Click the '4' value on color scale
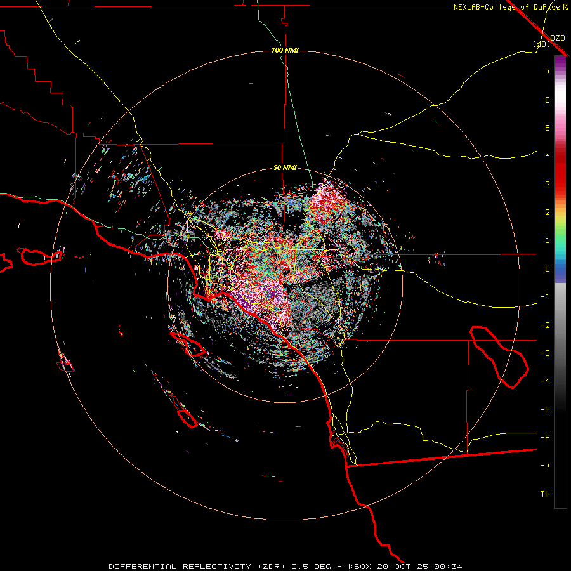The width and height of the screenshot is (571, 571). [548, 156]
